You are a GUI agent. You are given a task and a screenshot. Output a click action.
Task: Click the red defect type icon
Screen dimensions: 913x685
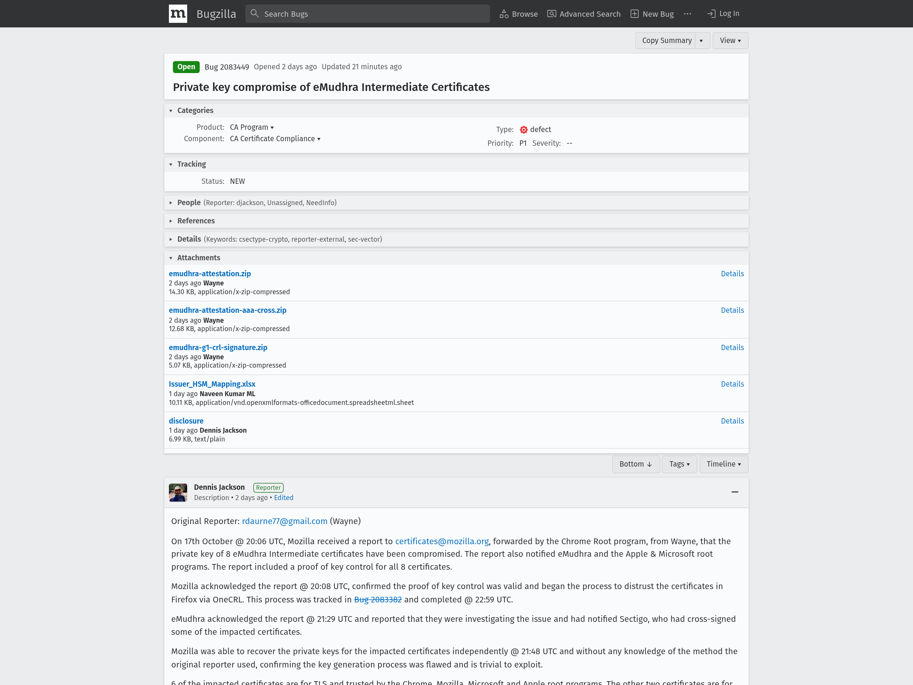[x=523, y=130]
